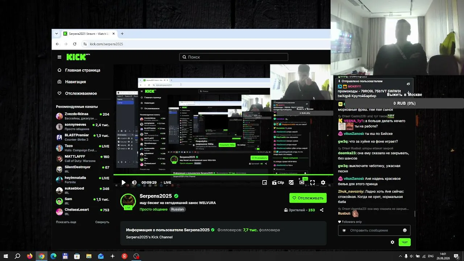This screenshot has height=261, width=464.
Task: Open File Explorer from the taskbar
Action: pos(89,256)
